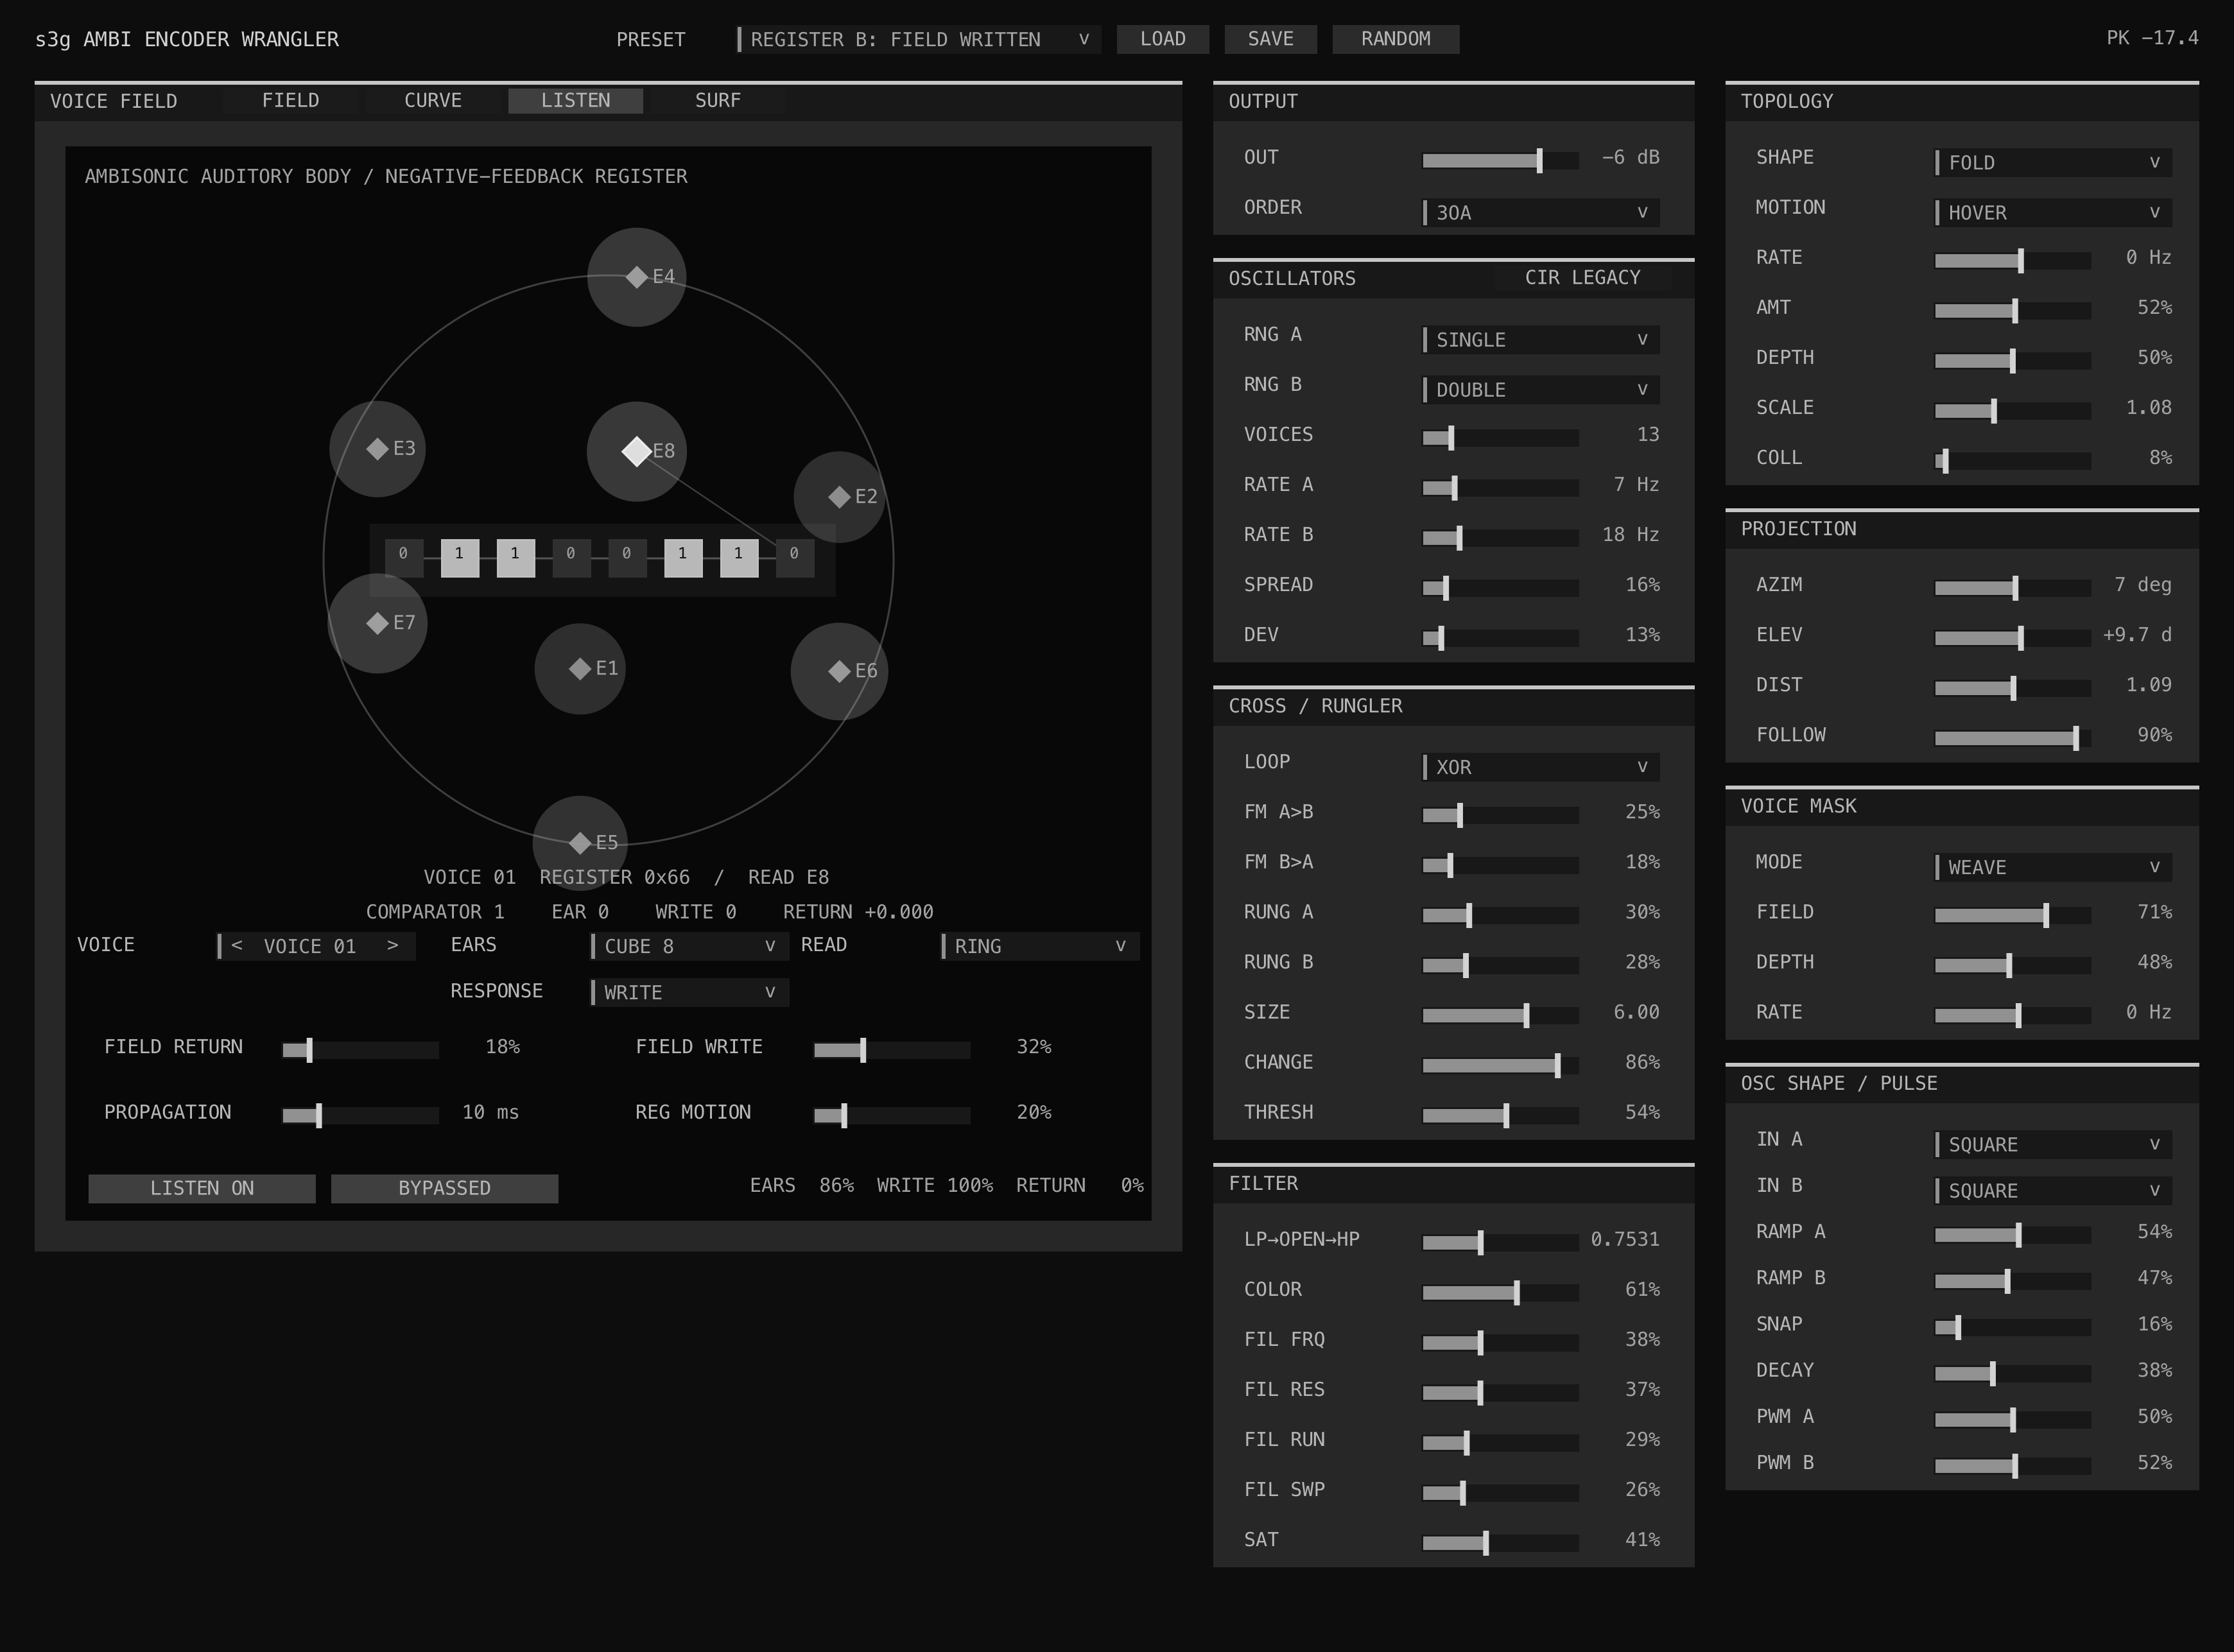2234x1652 pixels.
Task: Open the IN A SQUARE dropdown
Action: 2053,1144
